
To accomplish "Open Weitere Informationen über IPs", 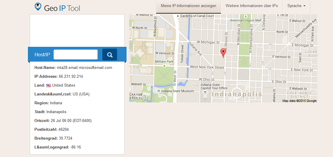I will point(252,6).
